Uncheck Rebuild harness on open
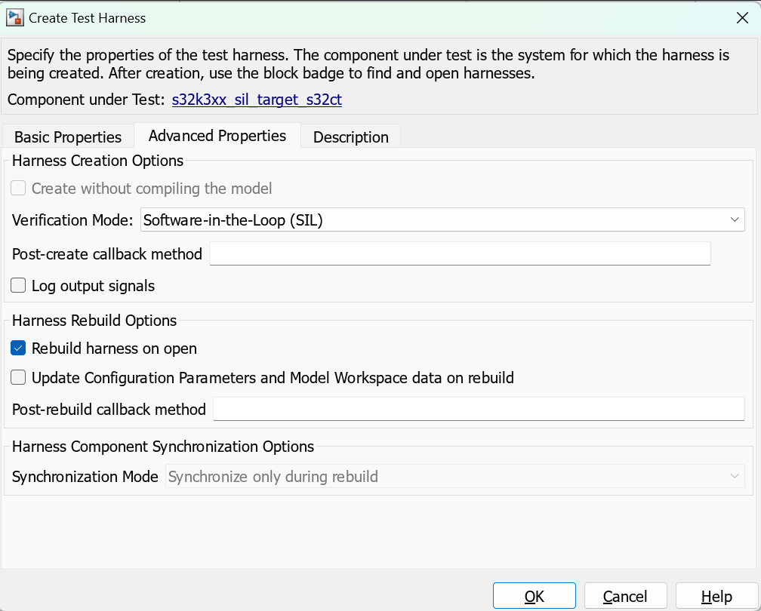This screenshot has height=611, width=761. click(17, 348)
